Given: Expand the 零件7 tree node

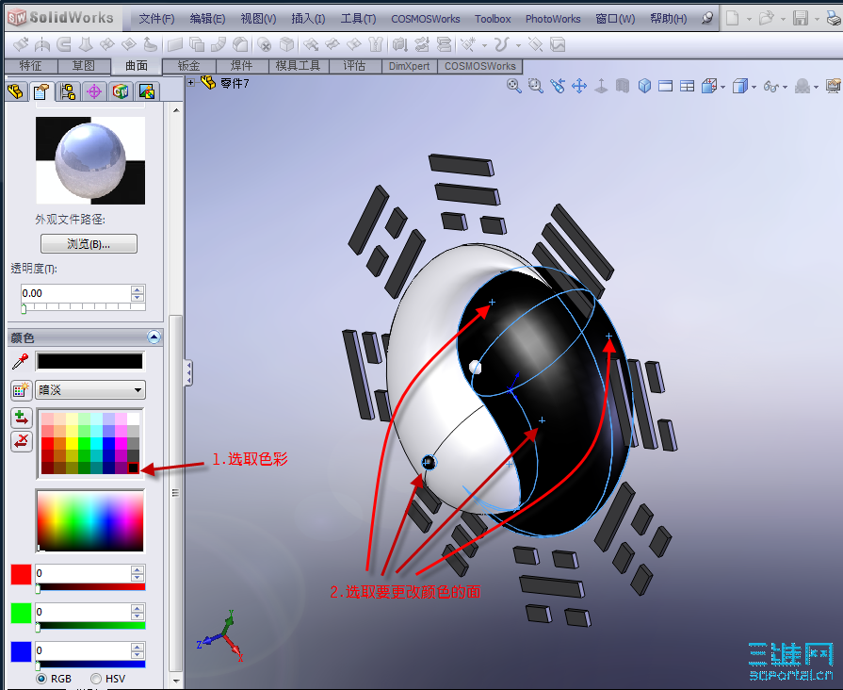Looking at the screenshot, I should click(191, 82).
